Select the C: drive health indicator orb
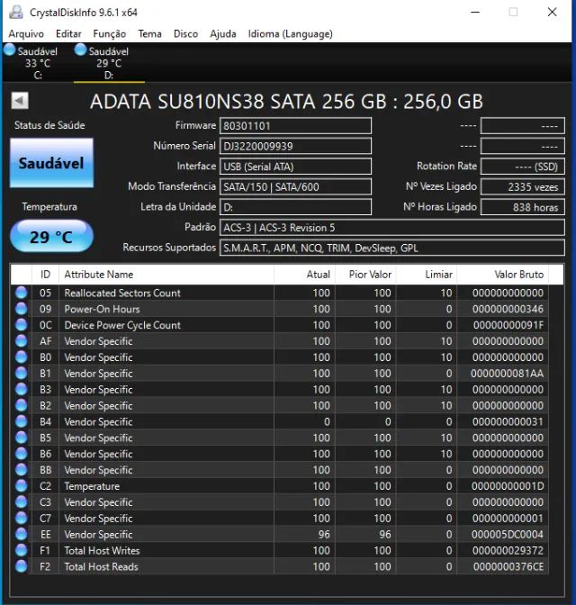Image resolution: width=576 pixels, height=605 pixels. 9,50
